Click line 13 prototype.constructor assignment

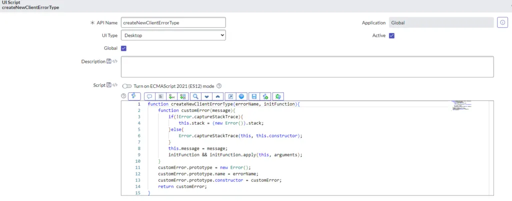click(x=220, y=180)
